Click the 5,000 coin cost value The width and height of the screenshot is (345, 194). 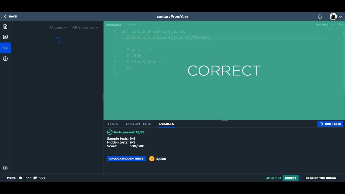tap(161, 159)
